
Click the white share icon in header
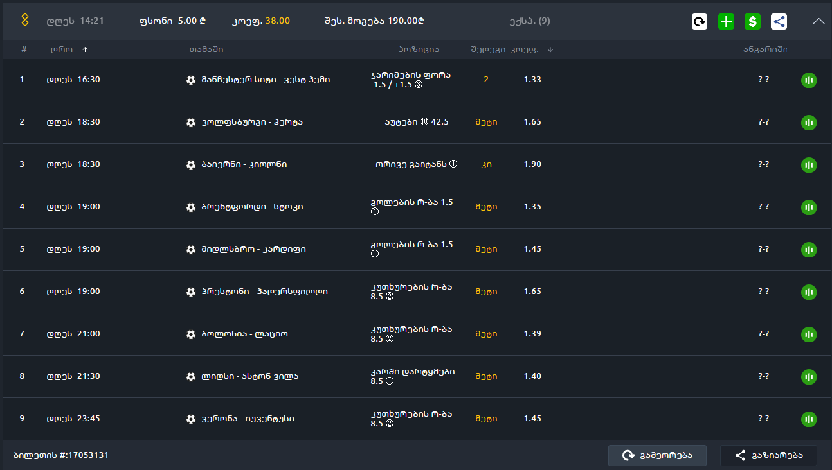click(x=779, y=21)
